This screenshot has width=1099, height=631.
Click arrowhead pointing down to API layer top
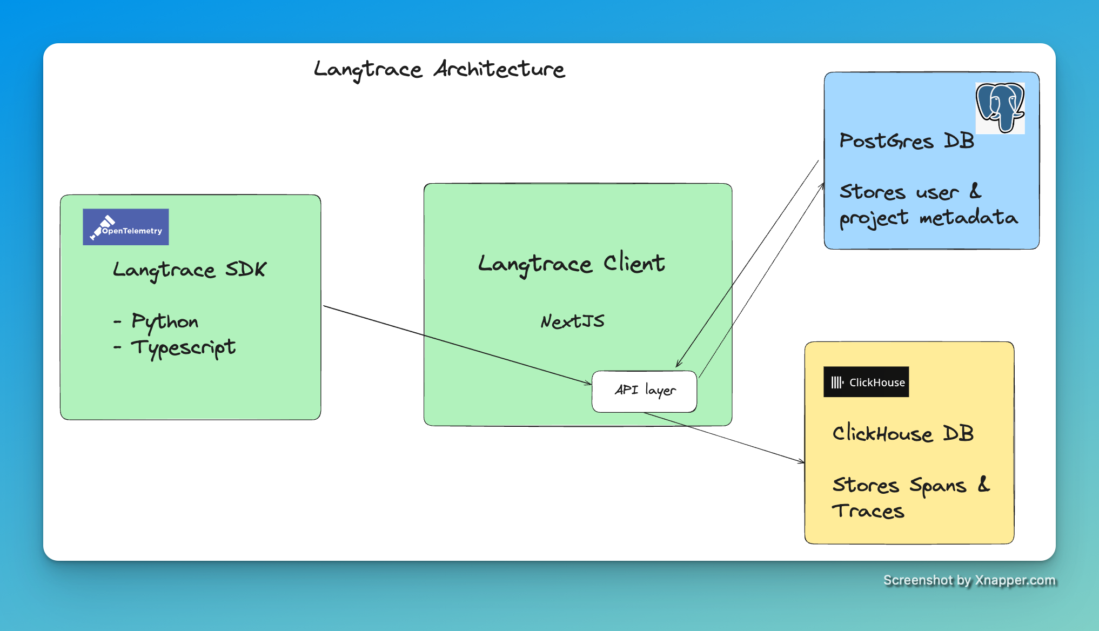click(x=678, y=365)
